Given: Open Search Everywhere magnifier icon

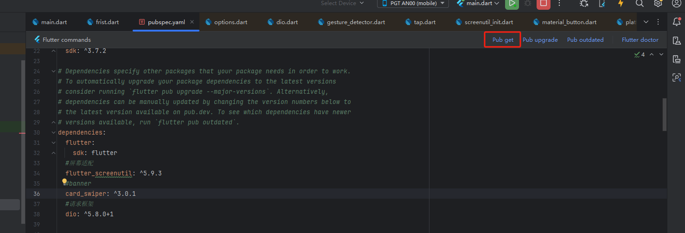Looking at the screenshot, I should coord(640,3).
